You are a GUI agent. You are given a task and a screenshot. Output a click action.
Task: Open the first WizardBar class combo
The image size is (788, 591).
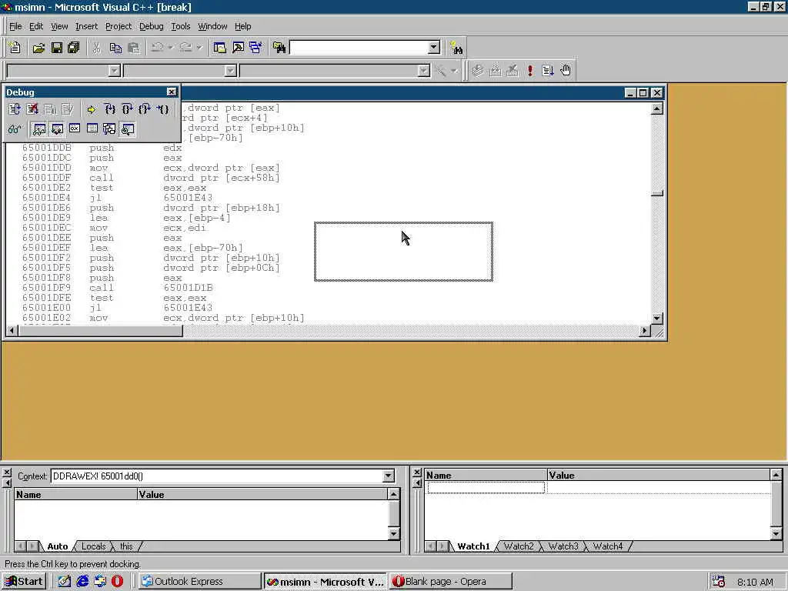pyautogui.click(x=63, y=71)
